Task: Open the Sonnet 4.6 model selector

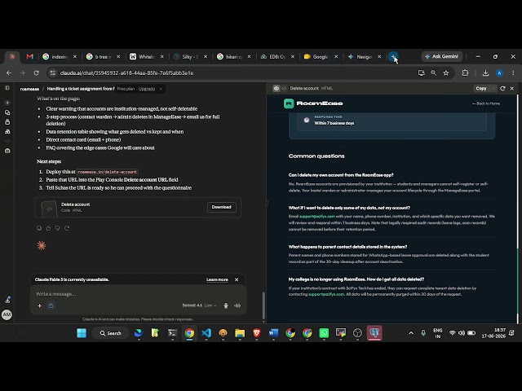Action: click(x=199, y=305)
